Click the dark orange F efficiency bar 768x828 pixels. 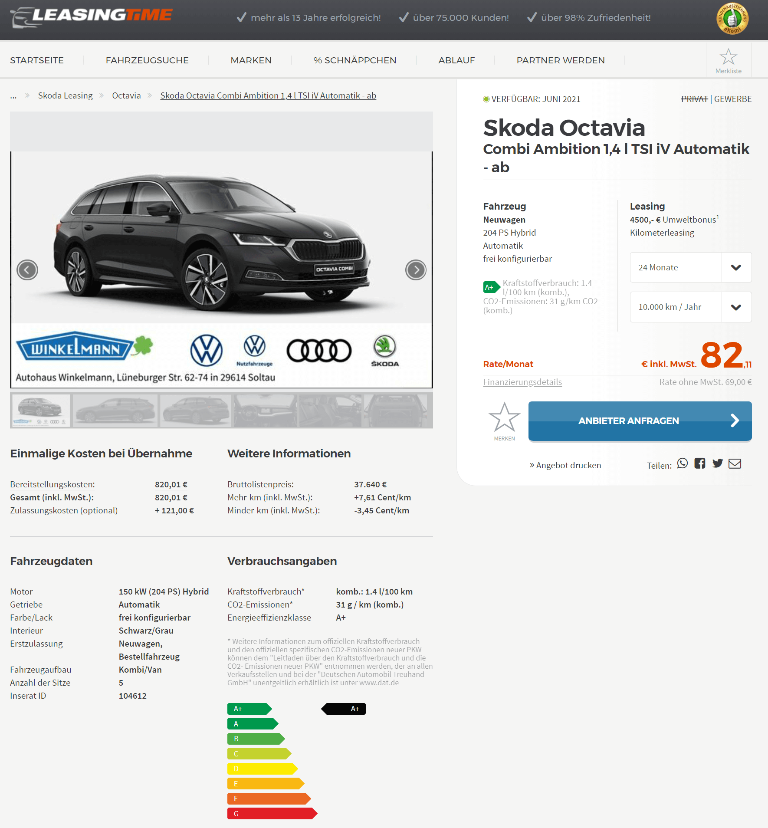click(x=269, y=798)
